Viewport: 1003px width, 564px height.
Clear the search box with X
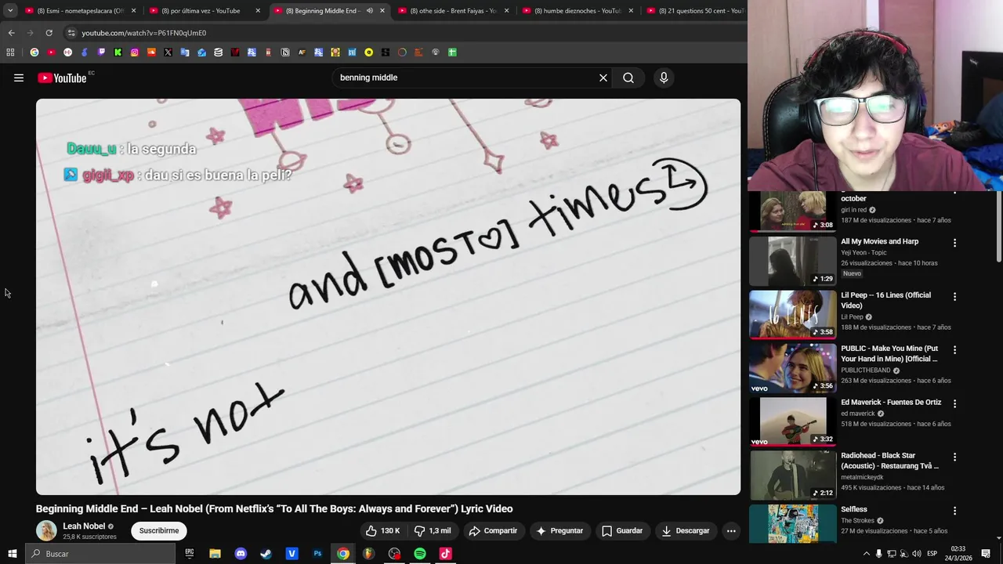[x=603, y=78]
